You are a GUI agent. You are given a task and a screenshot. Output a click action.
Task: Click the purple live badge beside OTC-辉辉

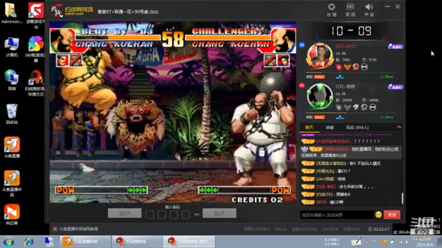pyautogui.click(x=396, y=87)
